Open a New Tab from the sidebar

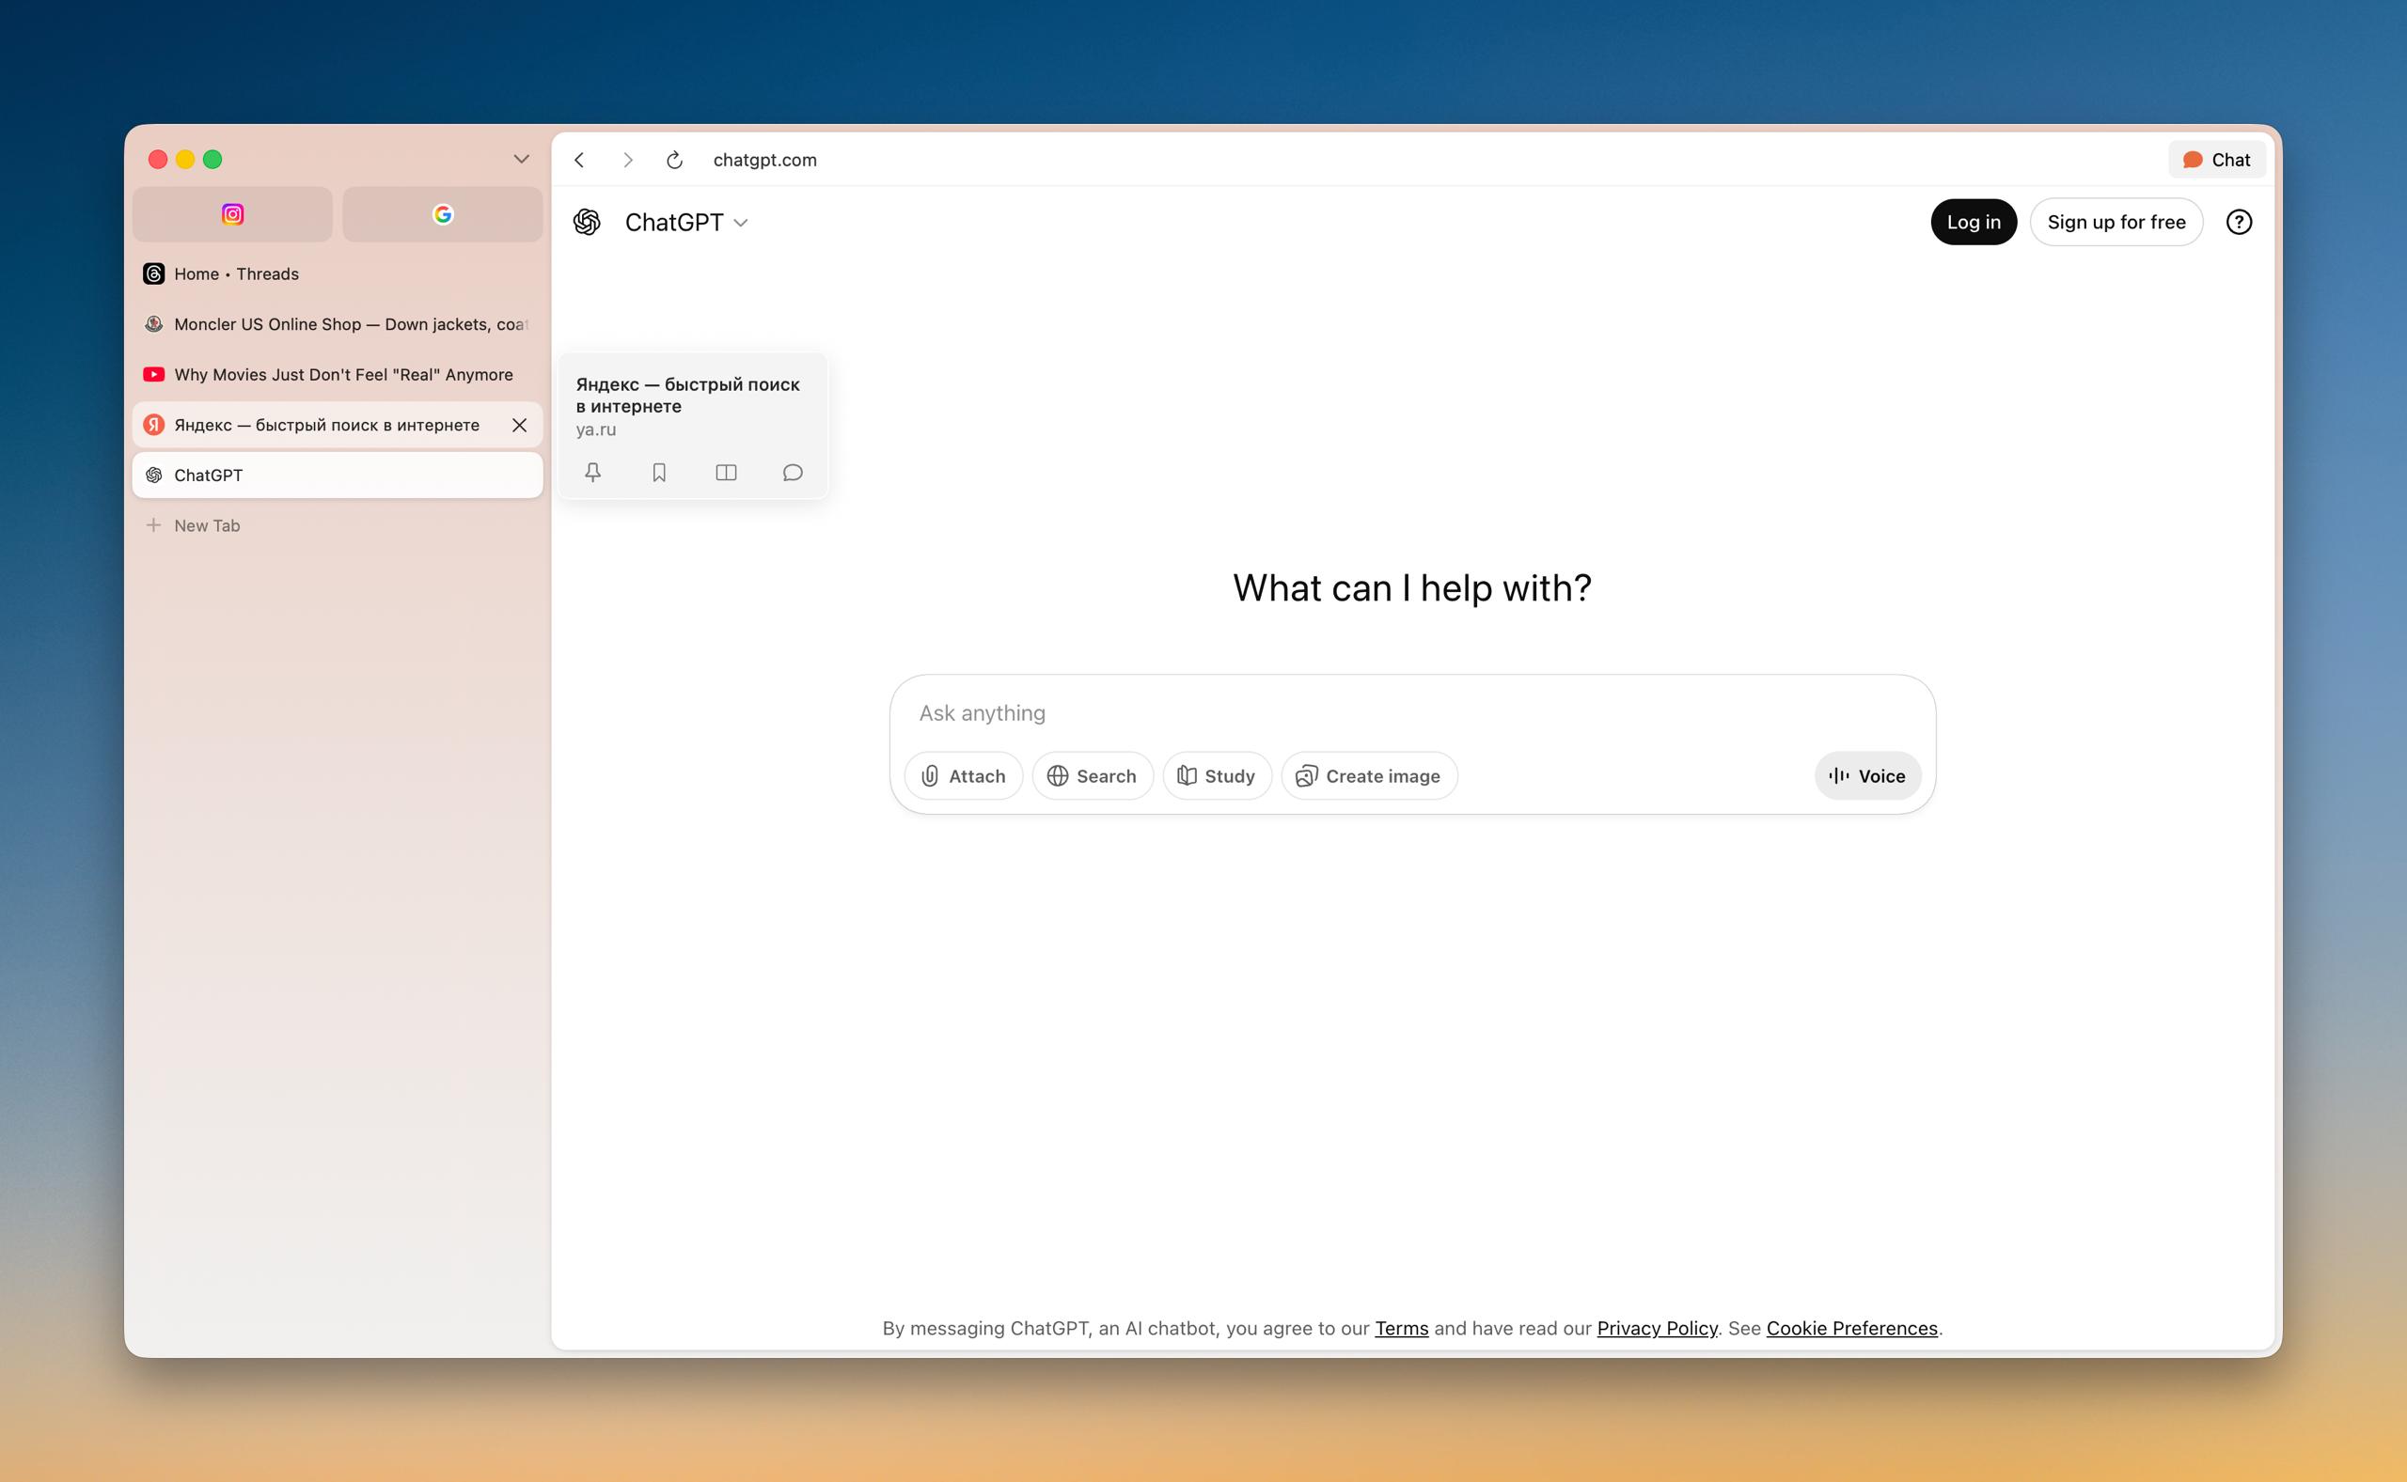point(338,525)
